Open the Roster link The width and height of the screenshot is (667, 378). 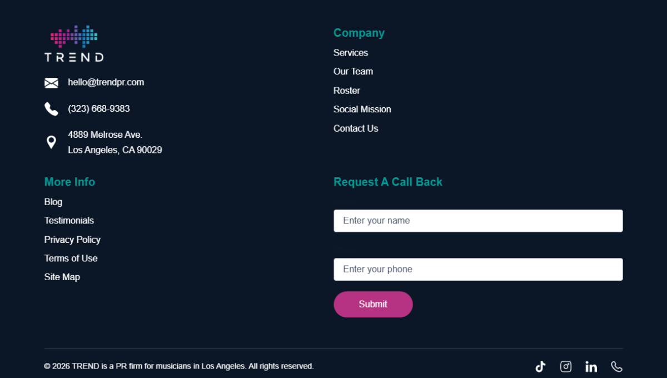(347, 91)
